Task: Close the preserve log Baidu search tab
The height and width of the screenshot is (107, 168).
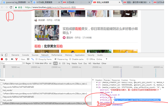Action: [x=29, y=2]
